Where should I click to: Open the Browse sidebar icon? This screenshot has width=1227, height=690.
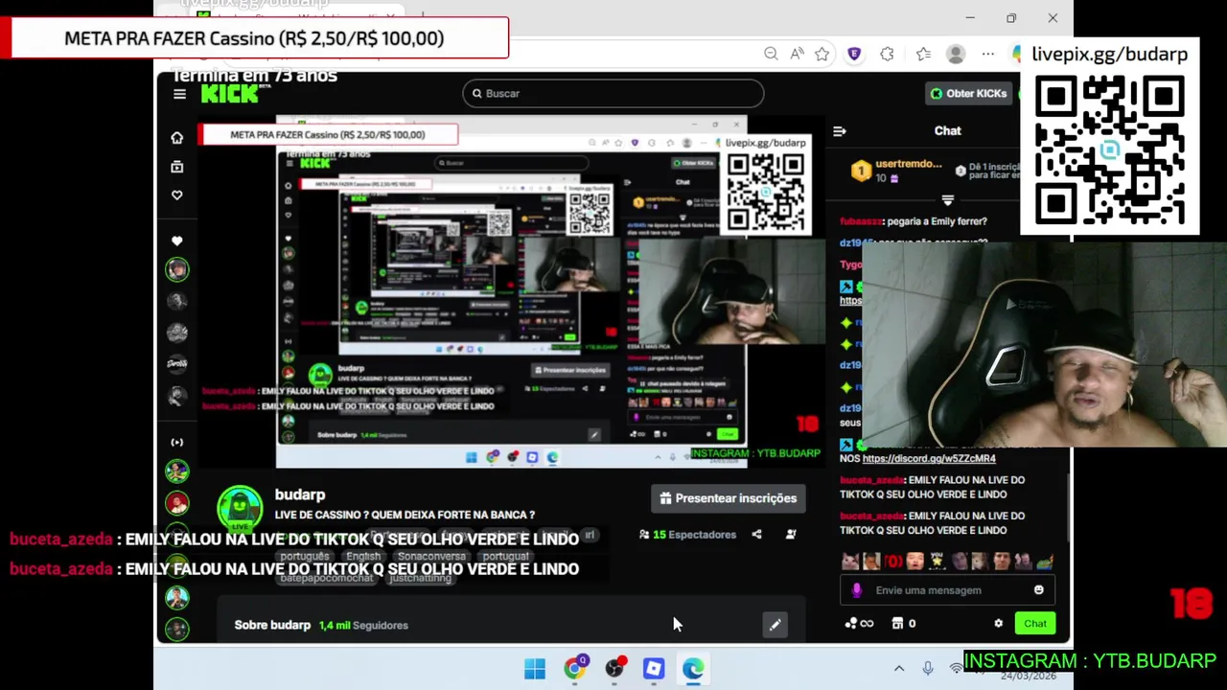176,167
